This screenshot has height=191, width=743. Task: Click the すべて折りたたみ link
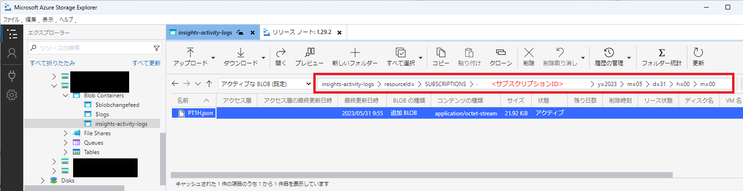52,63
